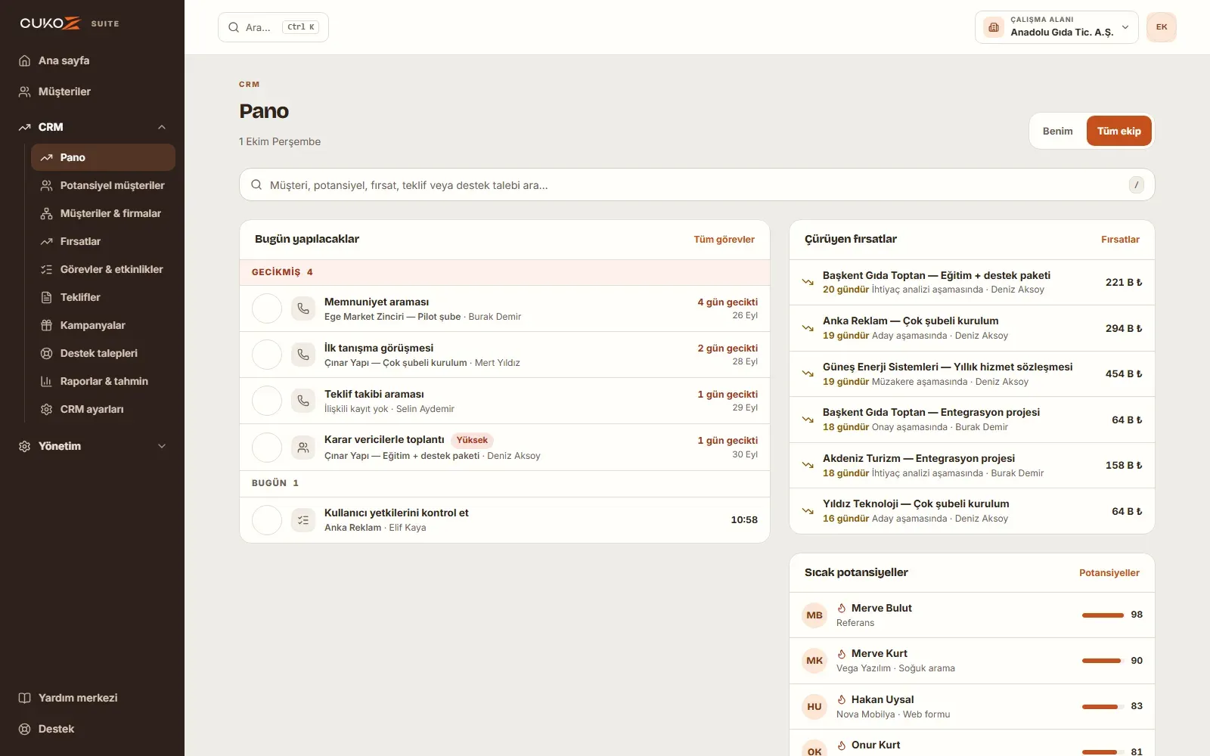
Task: Focus the Müşteri, potansiyel, fırsat search field
Action: pyautogui.click(x=697, y=184)
